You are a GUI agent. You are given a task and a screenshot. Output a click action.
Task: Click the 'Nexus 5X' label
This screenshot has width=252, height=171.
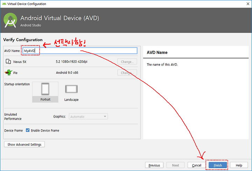[20, 62]
